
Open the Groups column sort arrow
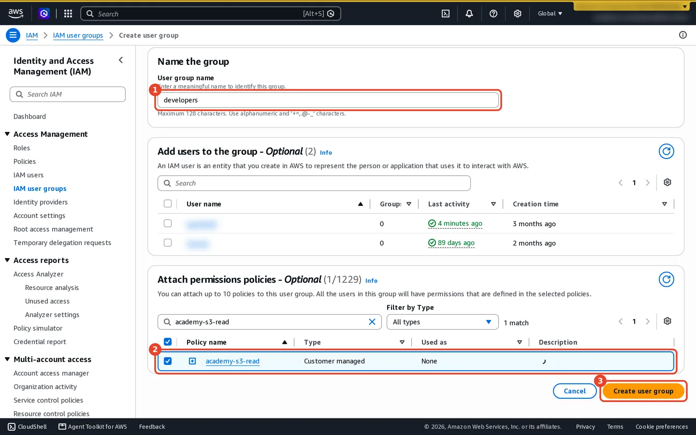click(409, 204)
